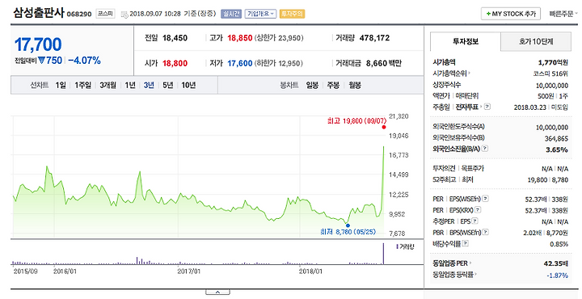Click the 저가 value 17,600

click(x=240, y=63)
